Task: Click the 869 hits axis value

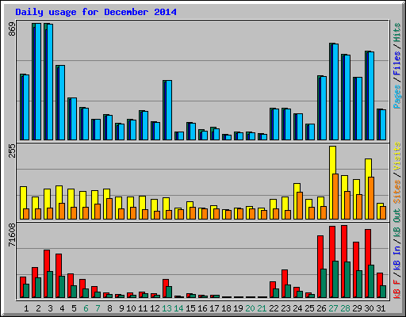Action: tap(12, 29)
